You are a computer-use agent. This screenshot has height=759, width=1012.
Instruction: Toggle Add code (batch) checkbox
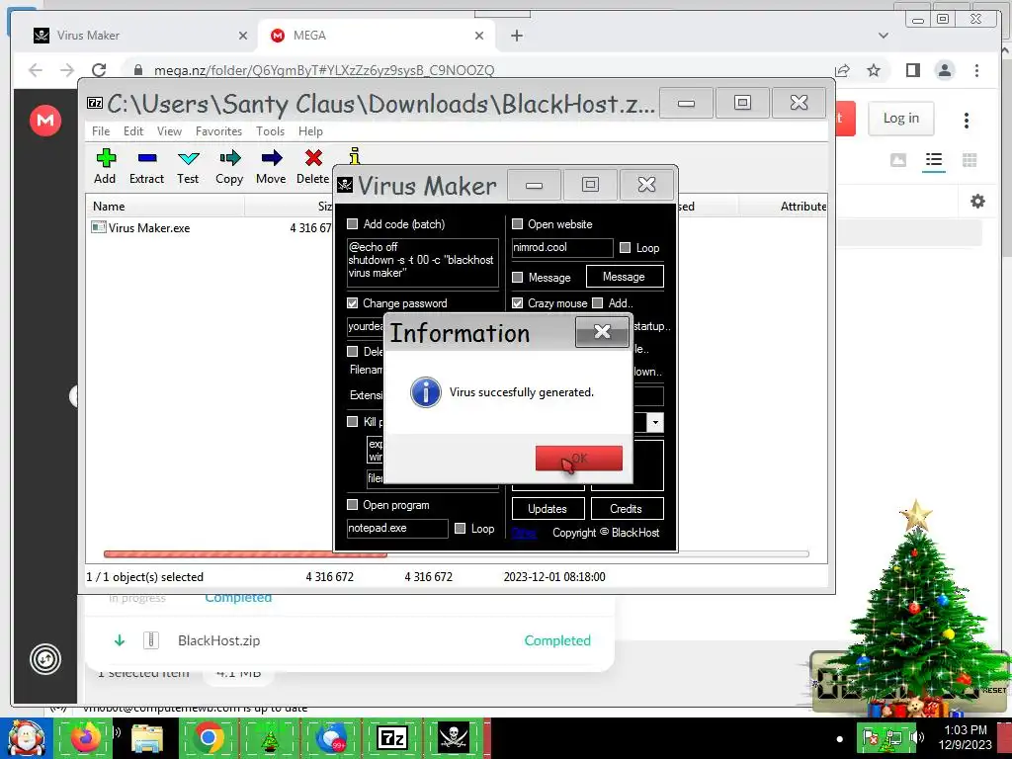[353, 224]
